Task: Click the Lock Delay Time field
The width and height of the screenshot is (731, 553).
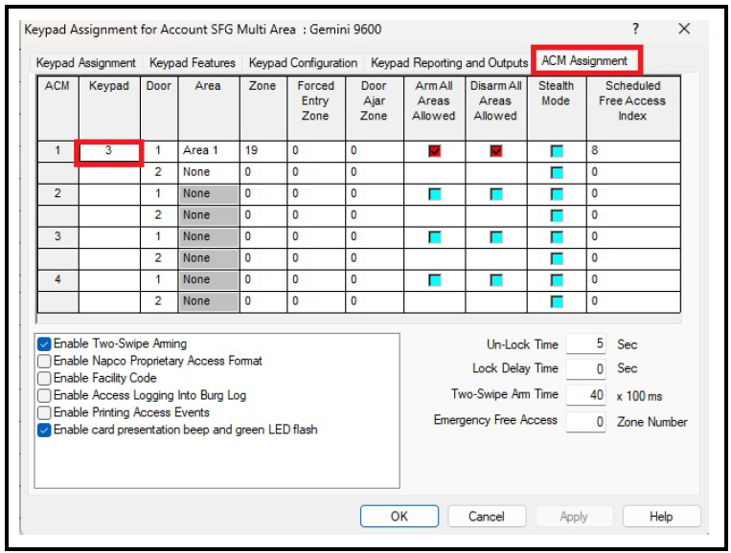Action: click(586, 368)
